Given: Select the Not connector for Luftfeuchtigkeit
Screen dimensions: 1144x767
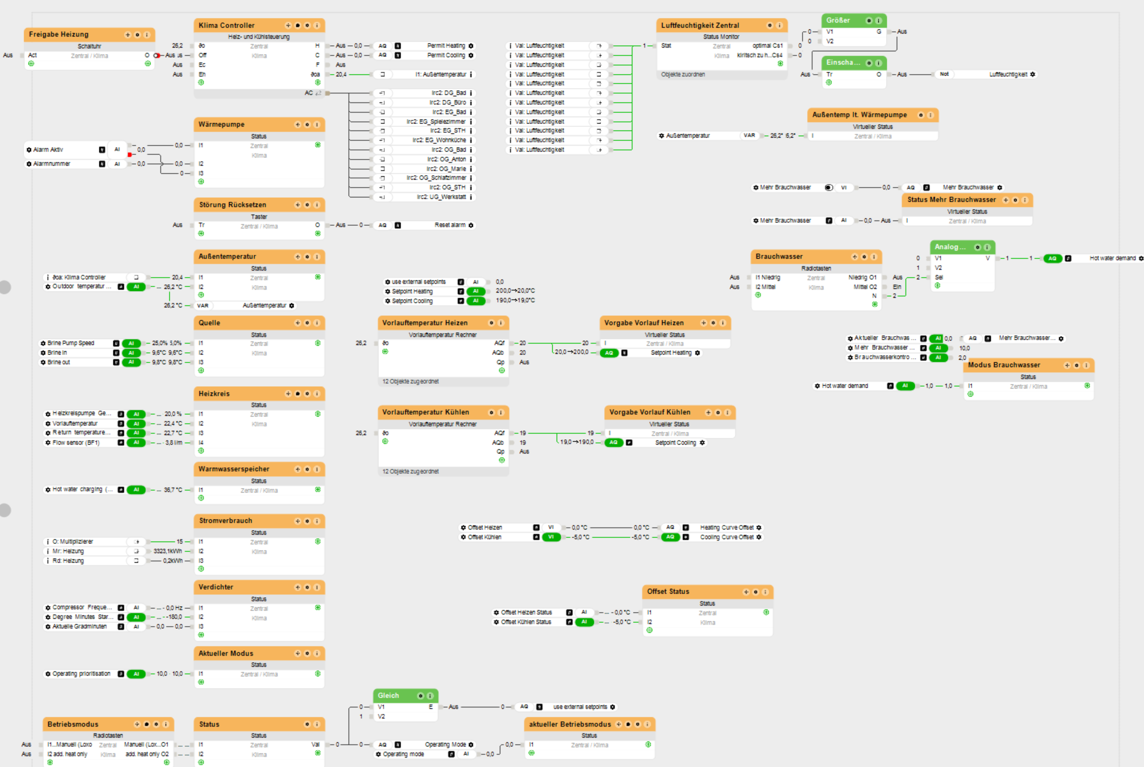Looking at the screenshot, I should pos(944,74).
